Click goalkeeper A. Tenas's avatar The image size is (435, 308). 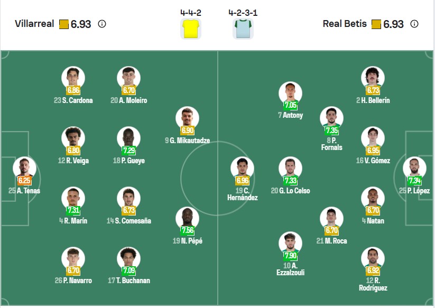point(24,167)
